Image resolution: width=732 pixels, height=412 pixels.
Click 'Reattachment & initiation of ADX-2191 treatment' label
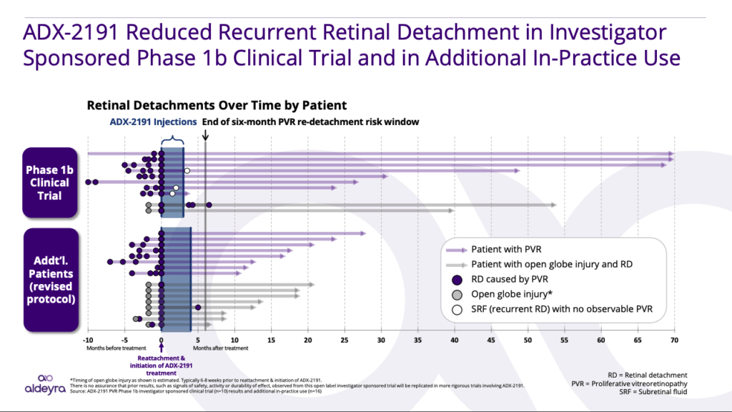tap(161, 366)
